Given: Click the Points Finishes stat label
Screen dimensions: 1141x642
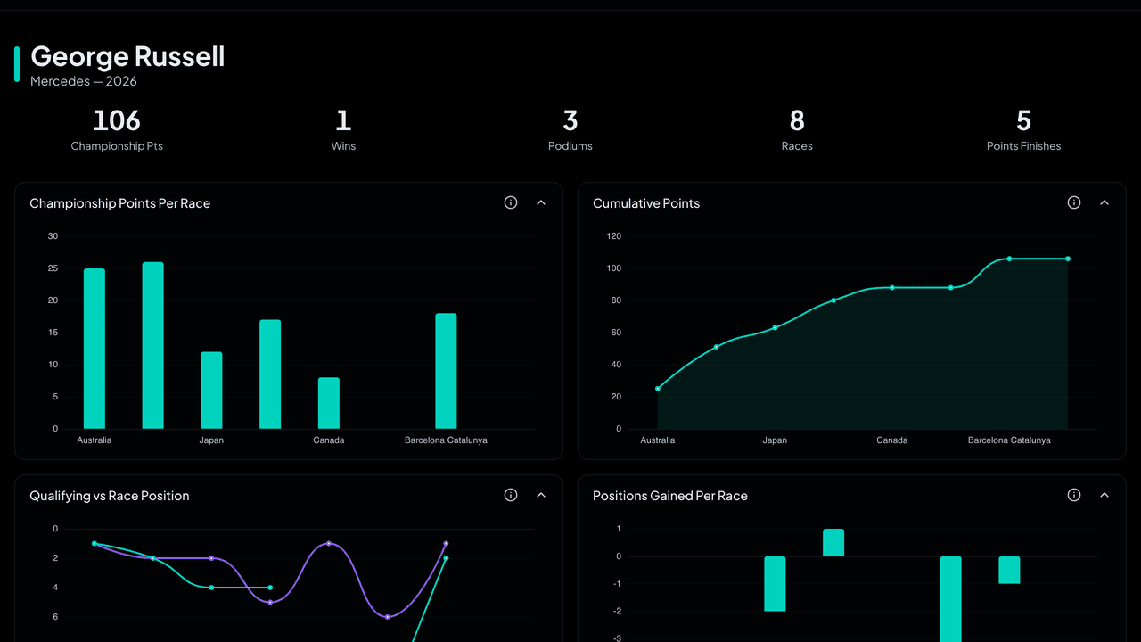Looking at the screenshot, I should 1023,146.
